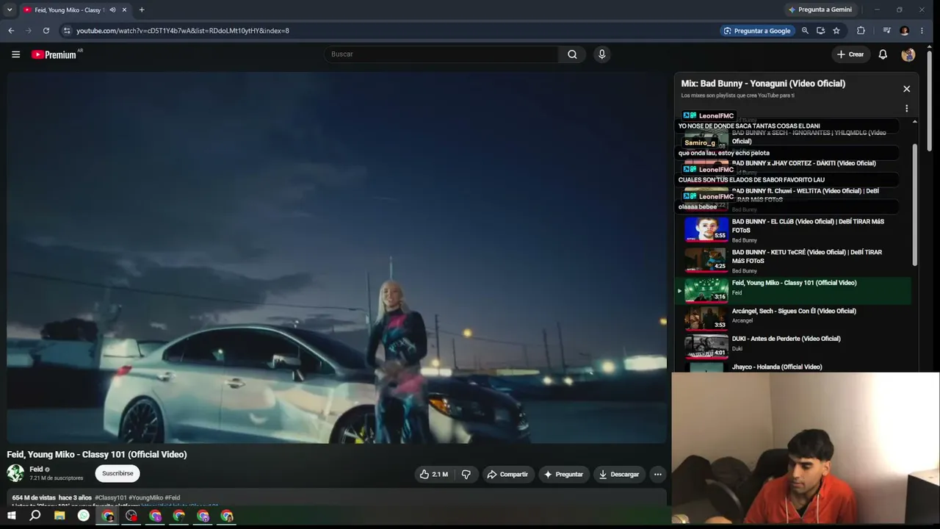This screenshot has height=529, width=940.
Task: Open the YouTube account avatar menu
Action: click(x=908, y=54)
